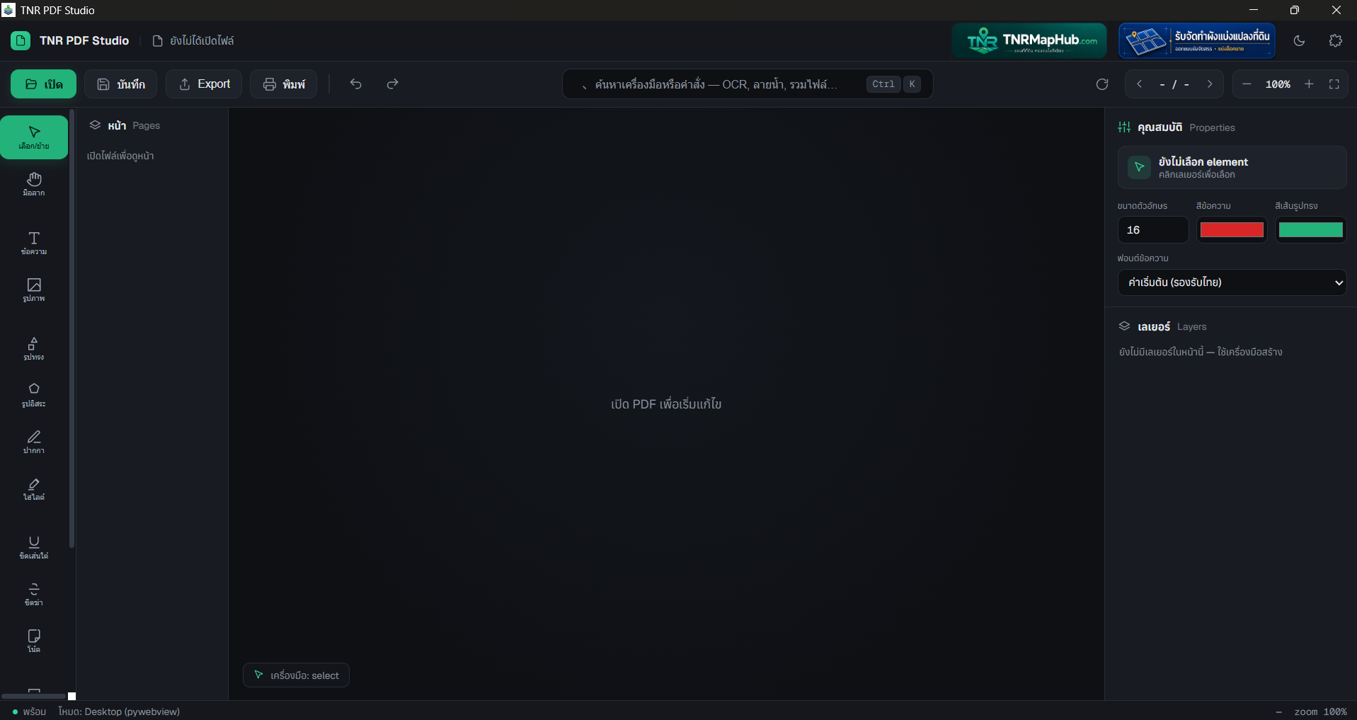Click the 'ยังไม่เลือก element' info card
The image size is (1357, 720).
click(x=1232, y=168)
